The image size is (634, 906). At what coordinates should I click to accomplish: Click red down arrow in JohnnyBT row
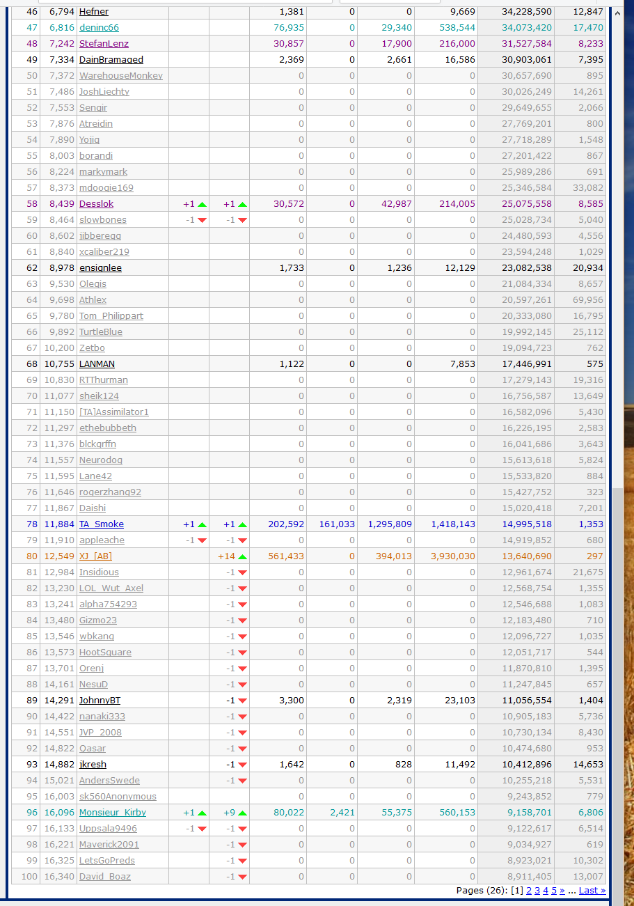pos(242,701)
